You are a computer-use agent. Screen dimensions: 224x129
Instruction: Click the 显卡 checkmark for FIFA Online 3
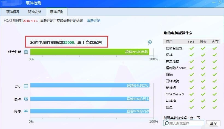(x=203, y=94)
